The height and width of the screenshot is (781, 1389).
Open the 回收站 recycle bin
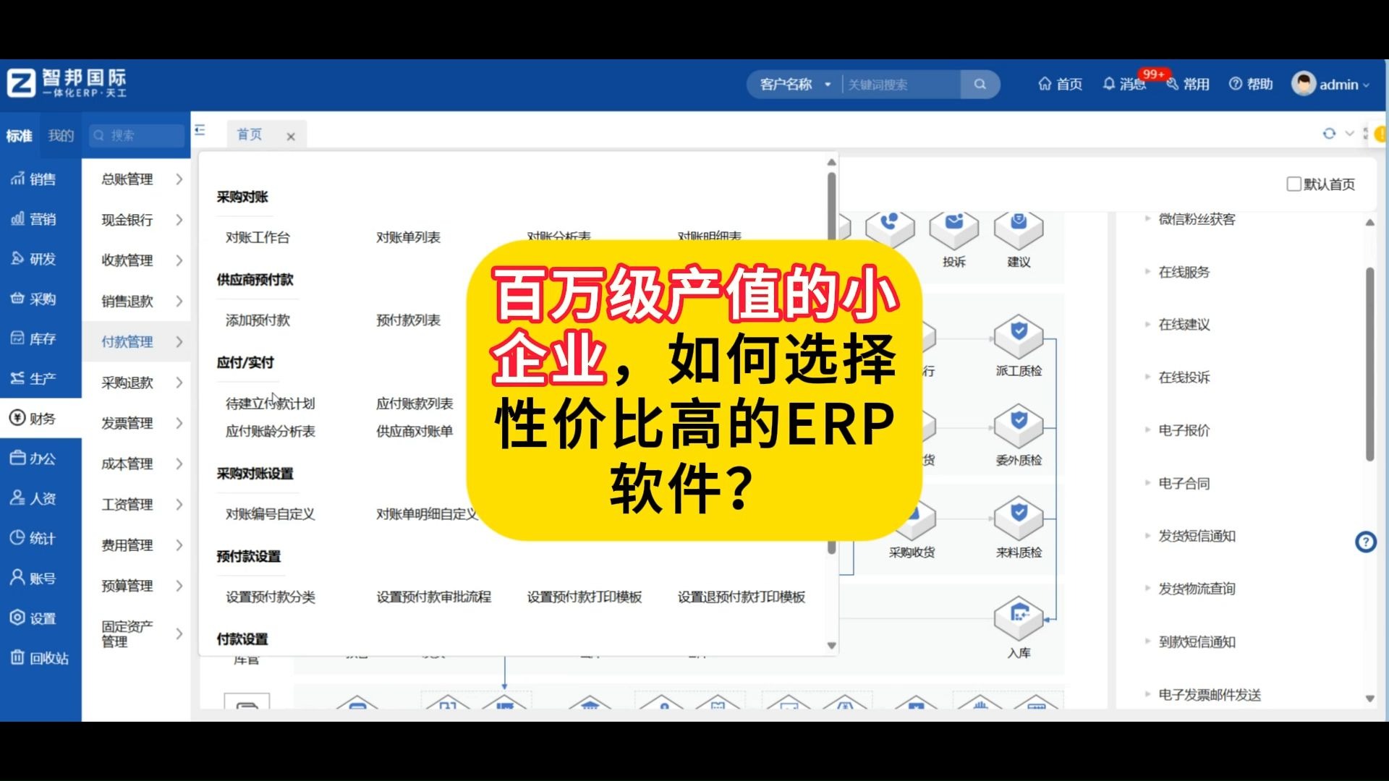pyautogui.click(x=41, y=658)
